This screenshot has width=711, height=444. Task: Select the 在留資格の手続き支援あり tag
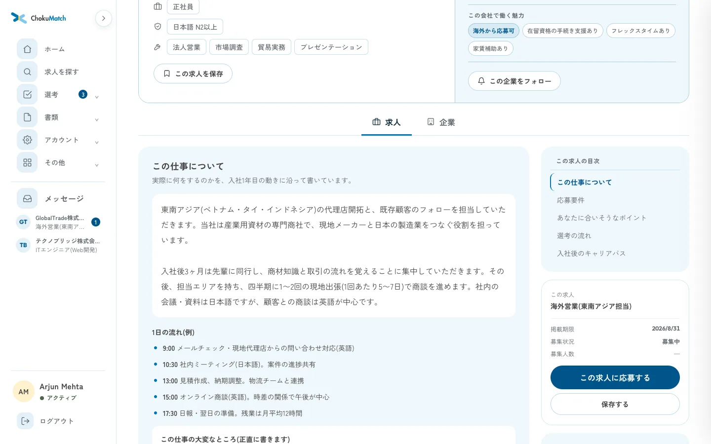(x=563, y=31)
